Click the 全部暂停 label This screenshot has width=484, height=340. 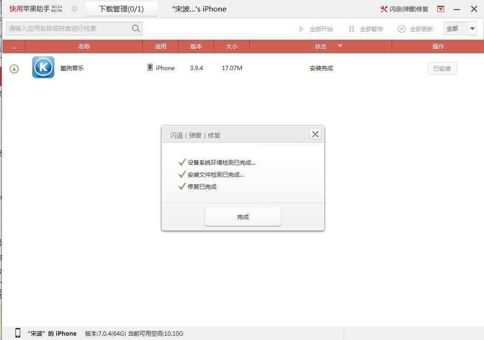click(371, 29)
